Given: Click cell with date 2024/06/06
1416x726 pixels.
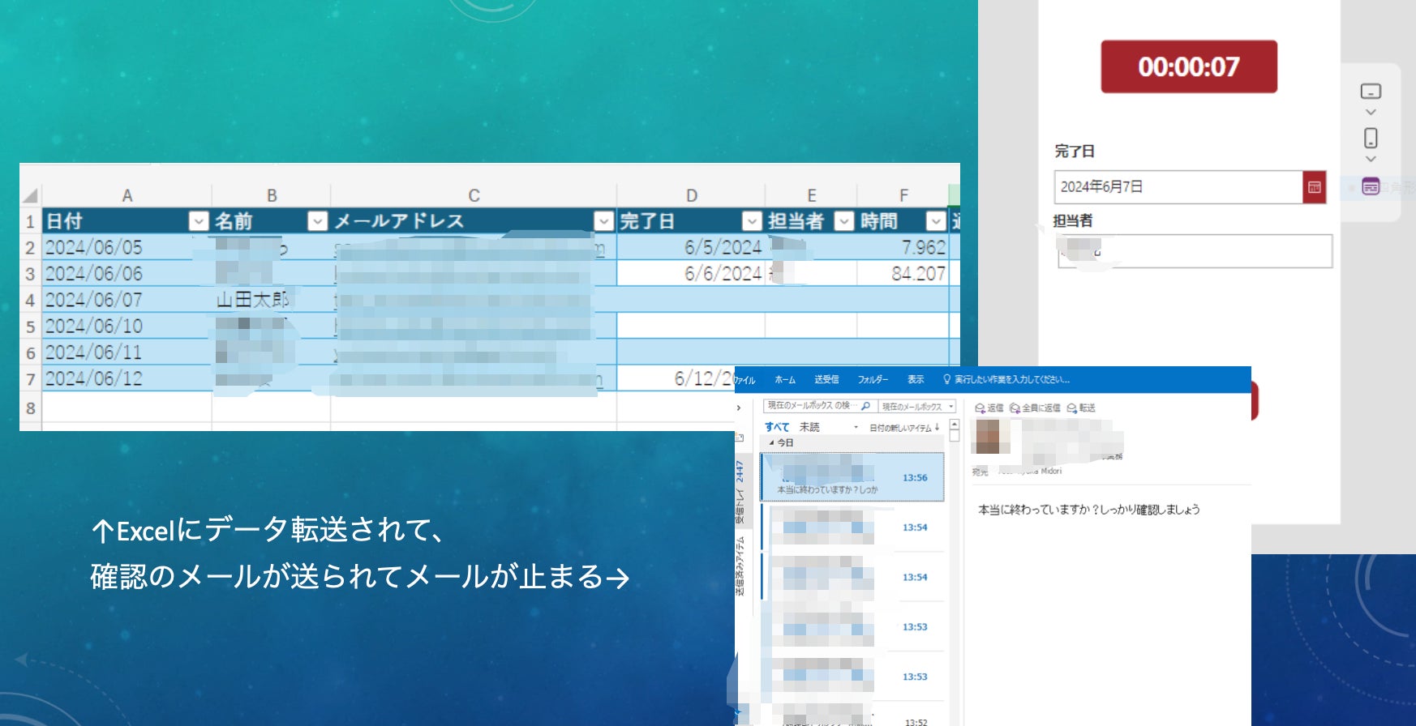Looking at the screenshot, I should (127, 273).
